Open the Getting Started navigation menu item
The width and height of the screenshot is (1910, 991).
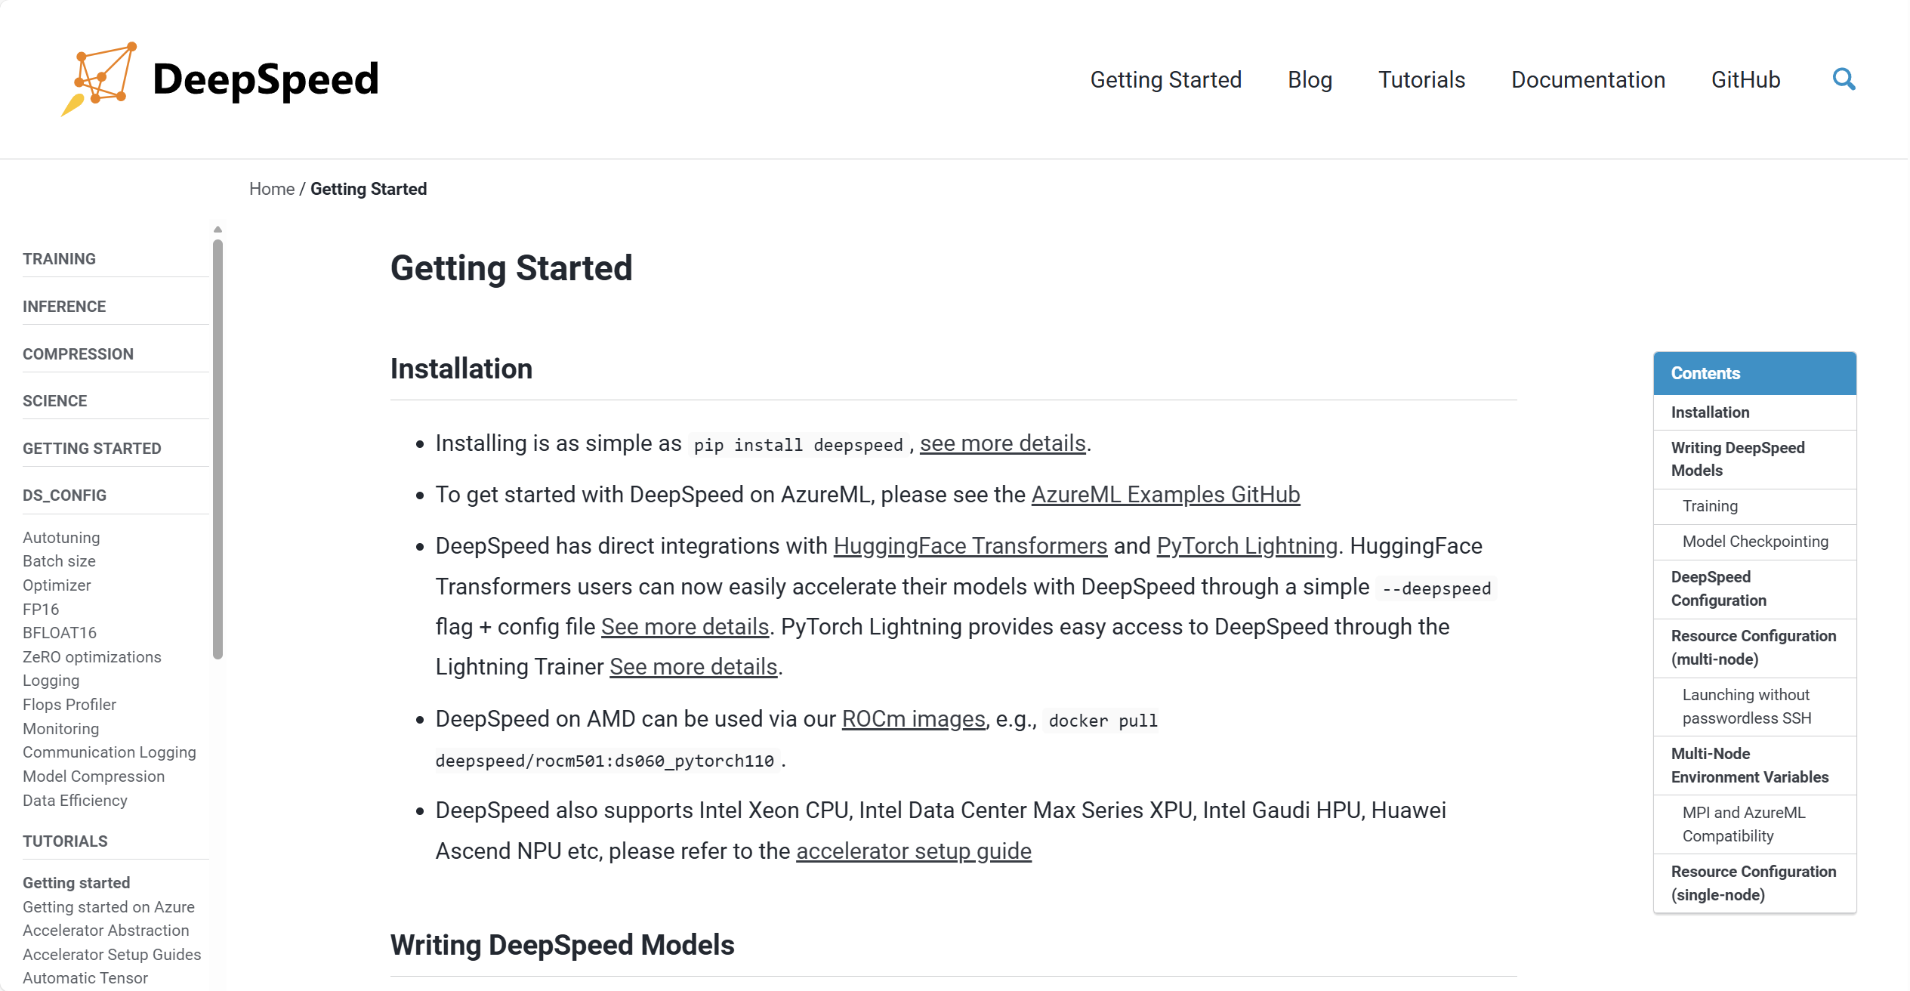point(1165,79)
